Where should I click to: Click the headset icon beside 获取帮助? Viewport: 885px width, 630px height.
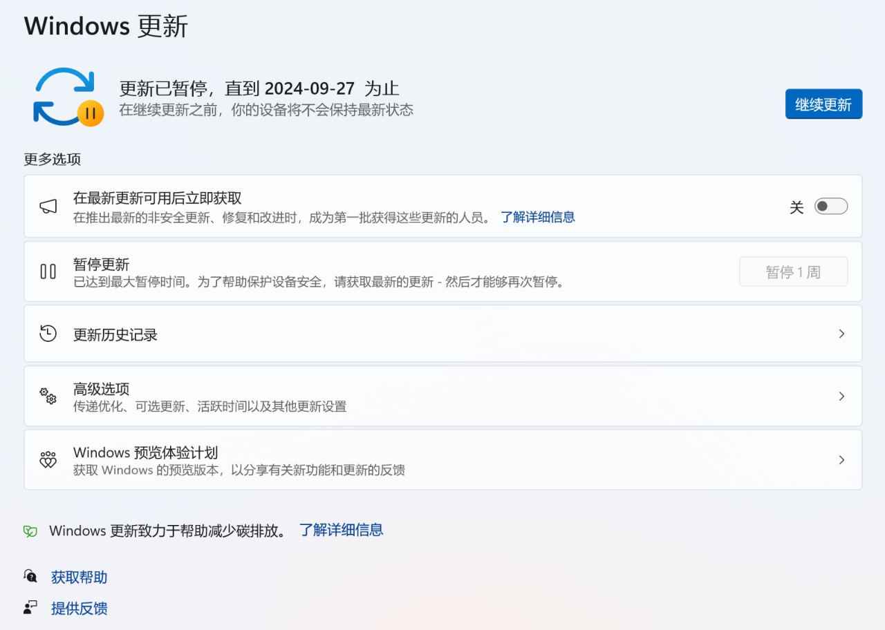(x=30, y=575)
